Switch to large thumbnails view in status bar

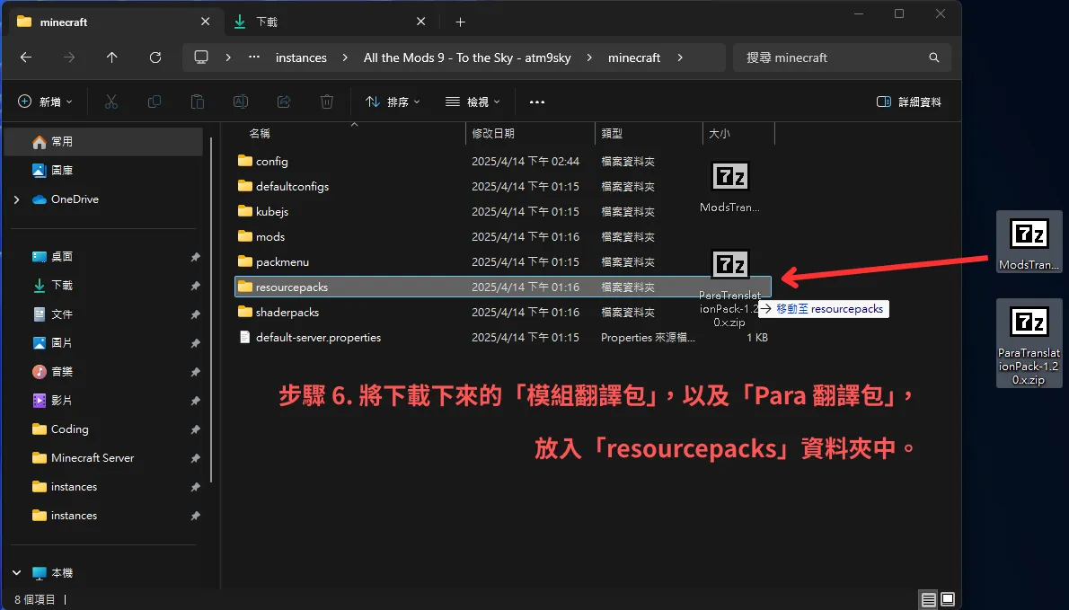click(x=948, y=598)
